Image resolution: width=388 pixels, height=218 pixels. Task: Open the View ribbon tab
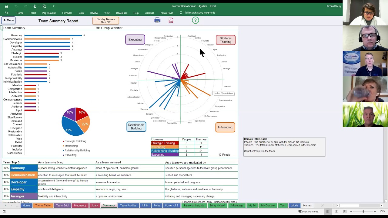click(107, 13)
